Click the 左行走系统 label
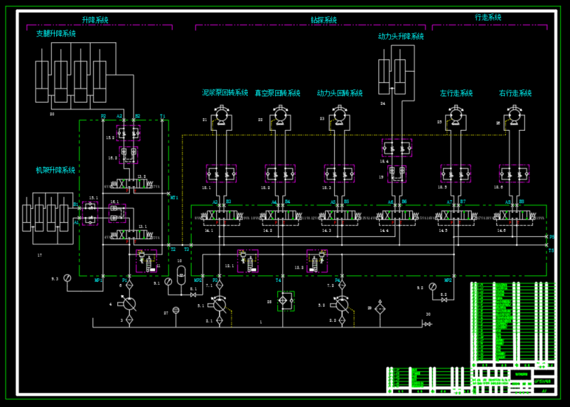570x407 pixels. pos(456,93)
